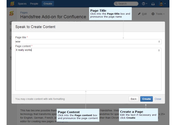Click the Confluence logo in top bar
The image size is (176, 125).
pos(12,4)
